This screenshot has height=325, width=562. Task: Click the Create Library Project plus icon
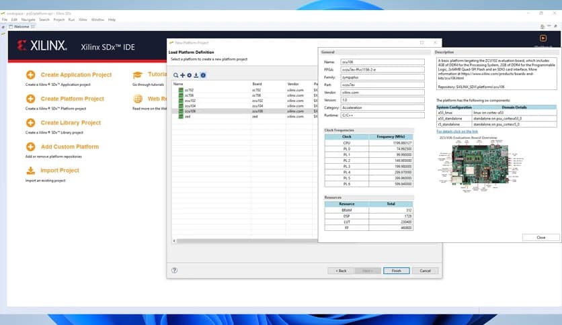click(x=30, y=122)
